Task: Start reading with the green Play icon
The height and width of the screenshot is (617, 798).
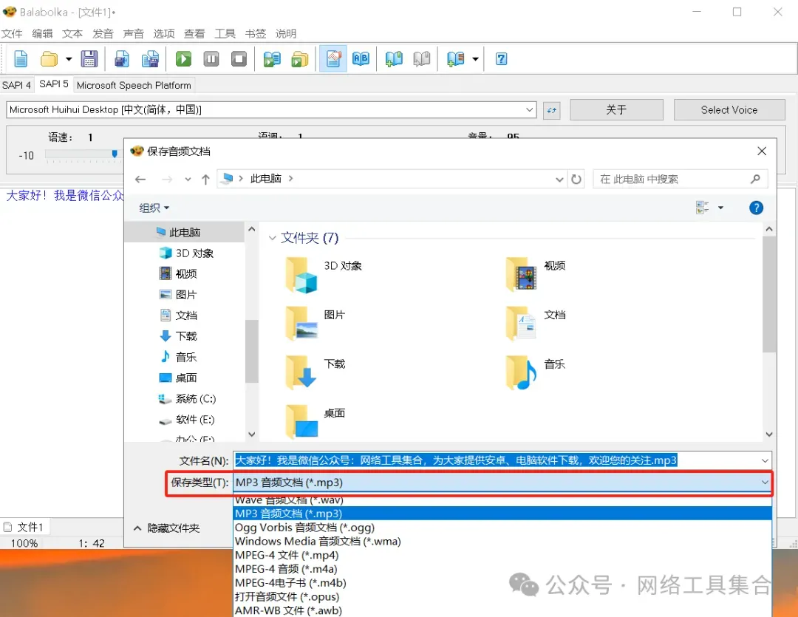Action: tap(183, 59)
